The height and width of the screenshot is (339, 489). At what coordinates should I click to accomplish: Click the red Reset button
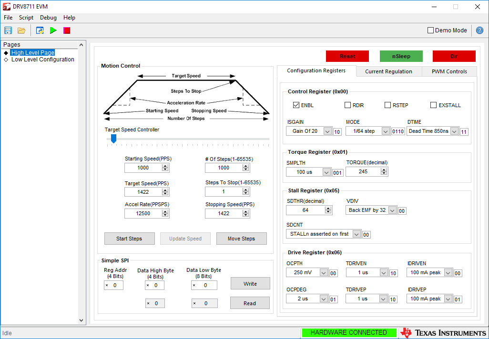(x=347, y=56)
